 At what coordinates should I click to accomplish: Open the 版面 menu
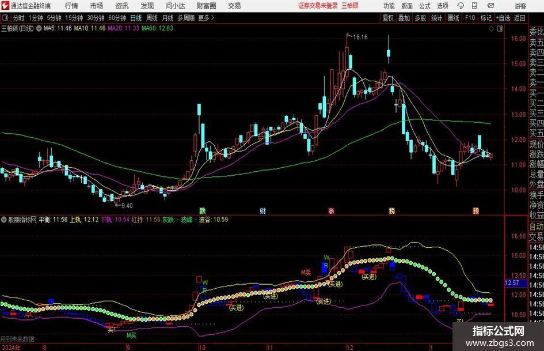click(406, 6)
